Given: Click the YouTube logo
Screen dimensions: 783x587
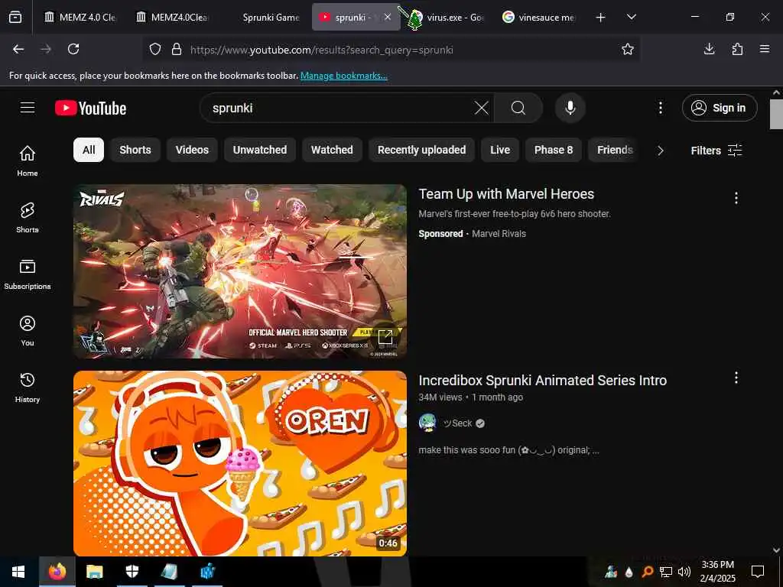Looking at the screenshot, I should (x=90, y=108).
